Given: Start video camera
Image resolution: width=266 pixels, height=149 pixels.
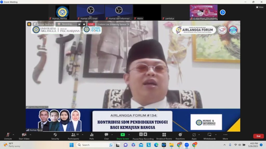Looking at the screenshot, I should [24, 136].
